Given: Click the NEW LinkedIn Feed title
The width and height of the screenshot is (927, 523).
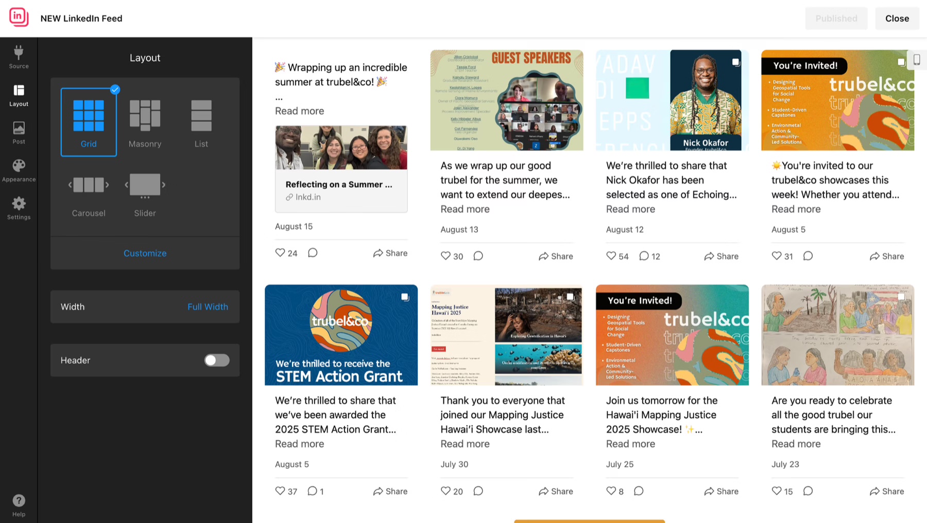Looking at the screenshot, I should pyautogui.click(x=81, y=18).
